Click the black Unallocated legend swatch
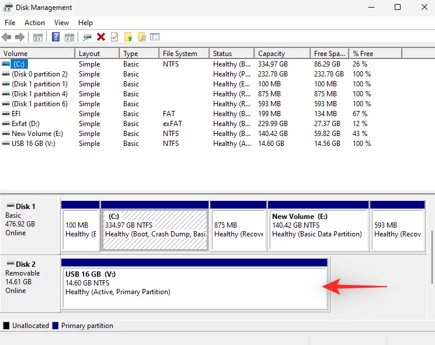Screen dimensions: 435x345 6,326
